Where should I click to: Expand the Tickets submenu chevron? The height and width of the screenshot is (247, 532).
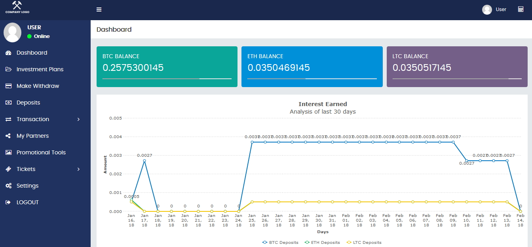78,169
